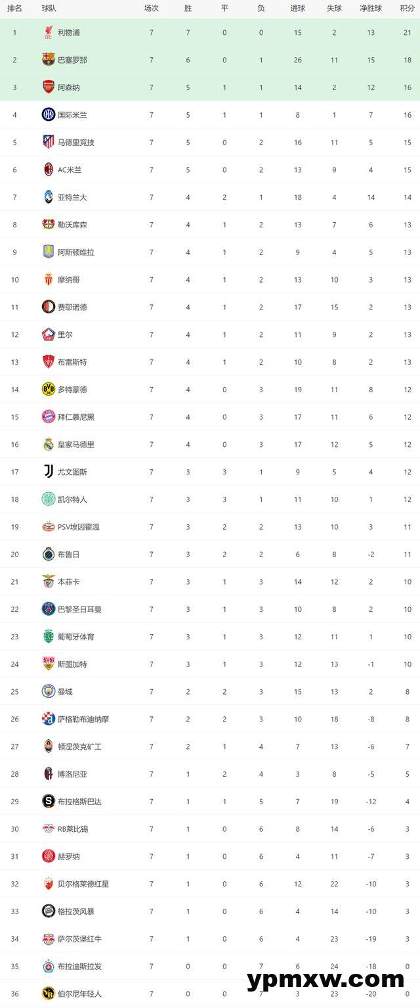420x1008 pixels.
Task: Select the 阿斯顿维拉 table row name
Action: tap(75, 252)
